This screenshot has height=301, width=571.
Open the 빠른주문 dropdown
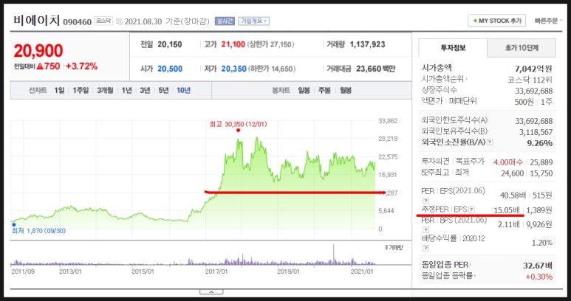548,21
